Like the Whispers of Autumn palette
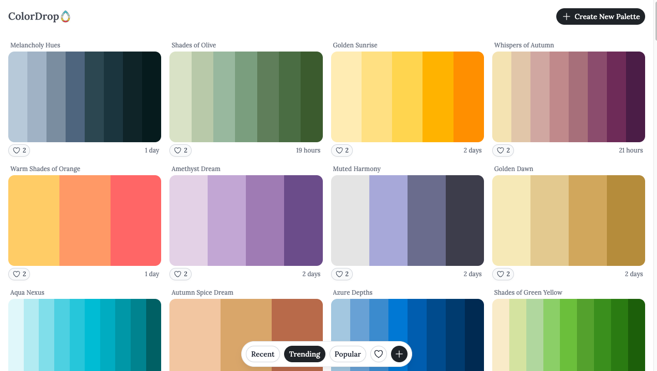This screenshot has height=371, width=657. pos(503,150)
